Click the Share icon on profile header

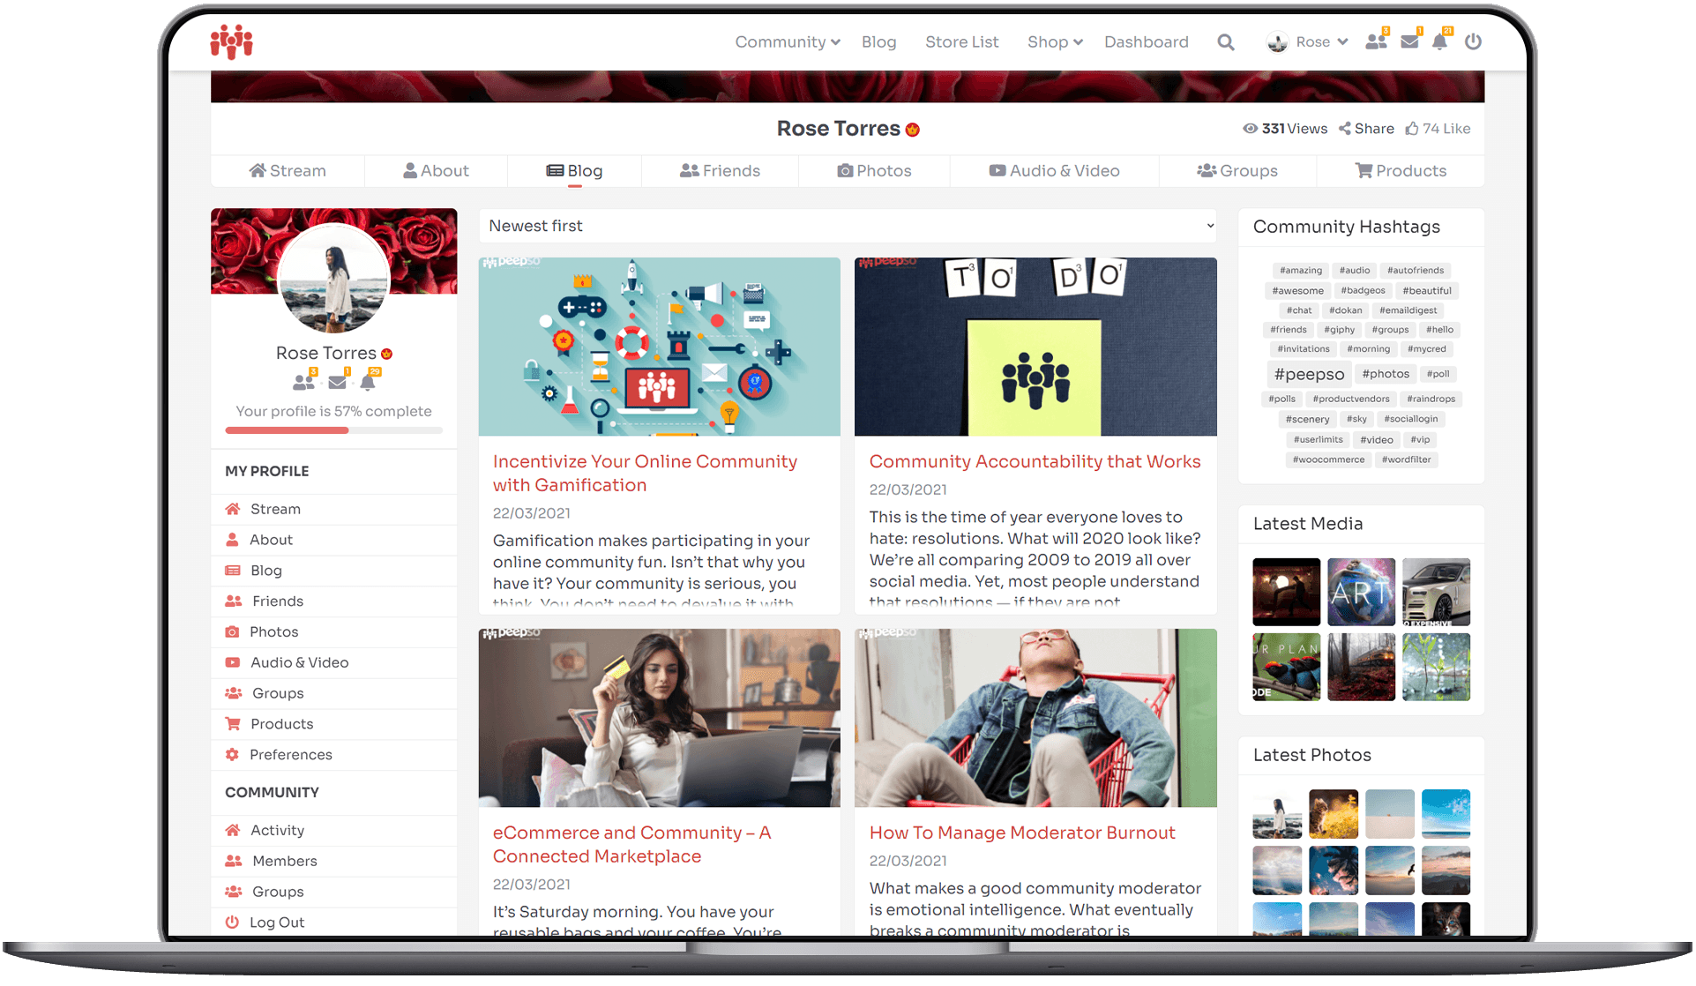point(1345,129)
